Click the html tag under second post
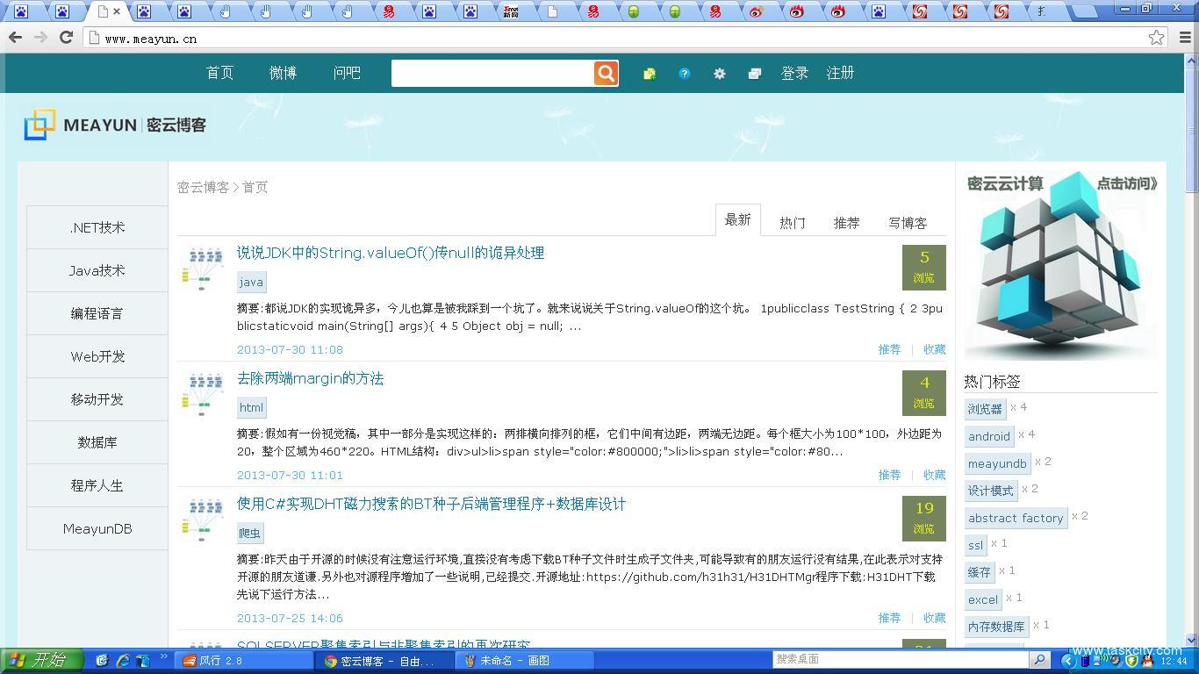Image resolution: width=1199 pixels, height=674 pixels. 251,407
